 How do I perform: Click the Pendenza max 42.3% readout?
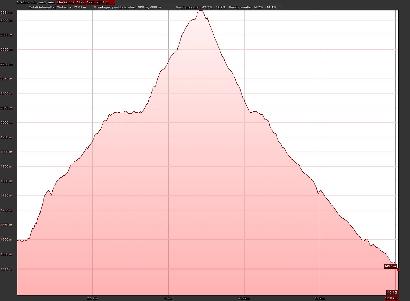201,7
